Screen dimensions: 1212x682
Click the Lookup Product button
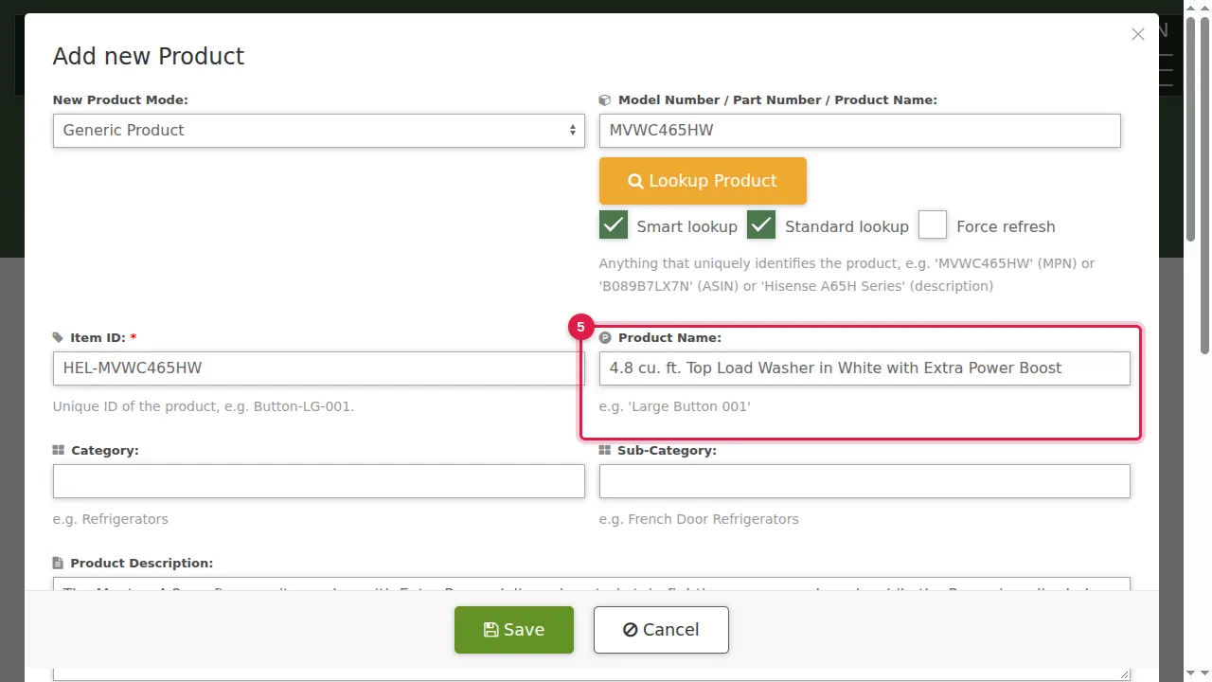[703, 181]
